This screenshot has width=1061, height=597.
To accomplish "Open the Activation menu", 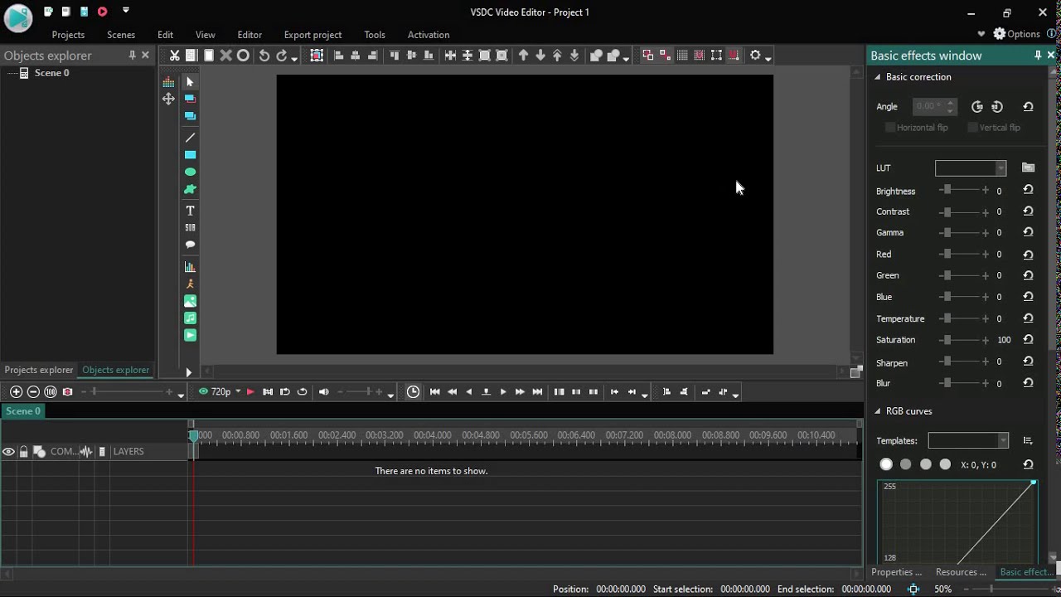I will 429,35.
